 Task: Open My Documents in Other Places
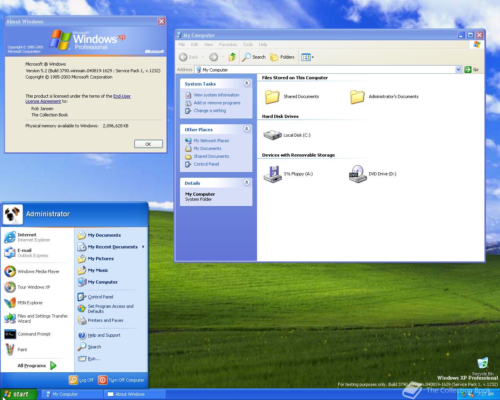(x=207, y=148)
